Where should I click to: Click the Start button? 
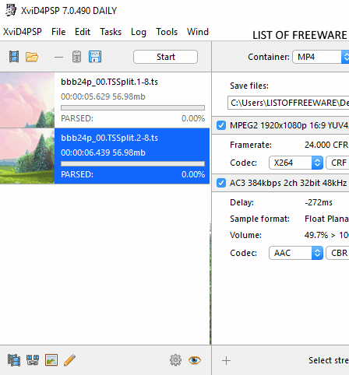[165, 57]
